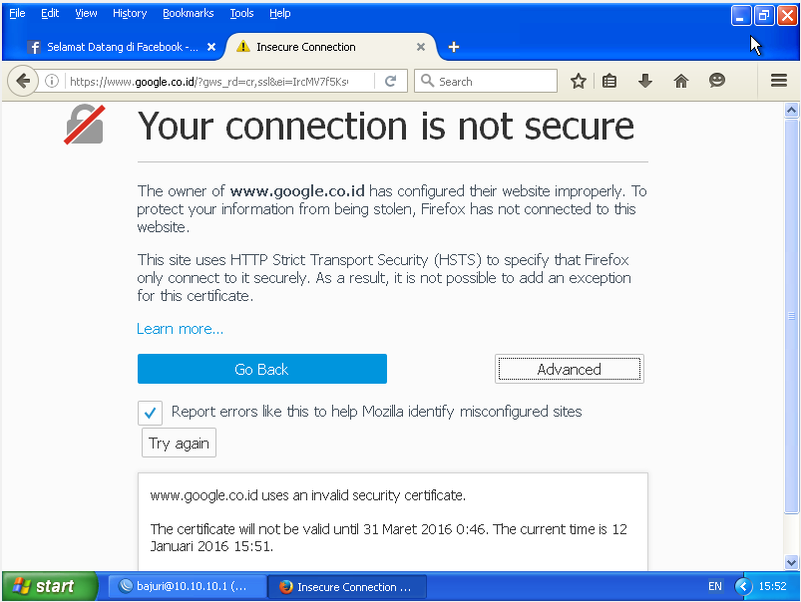Navigate back with the back arrow icon
The height and width of the screenshot is (602, 801).
tap(22, 81)
